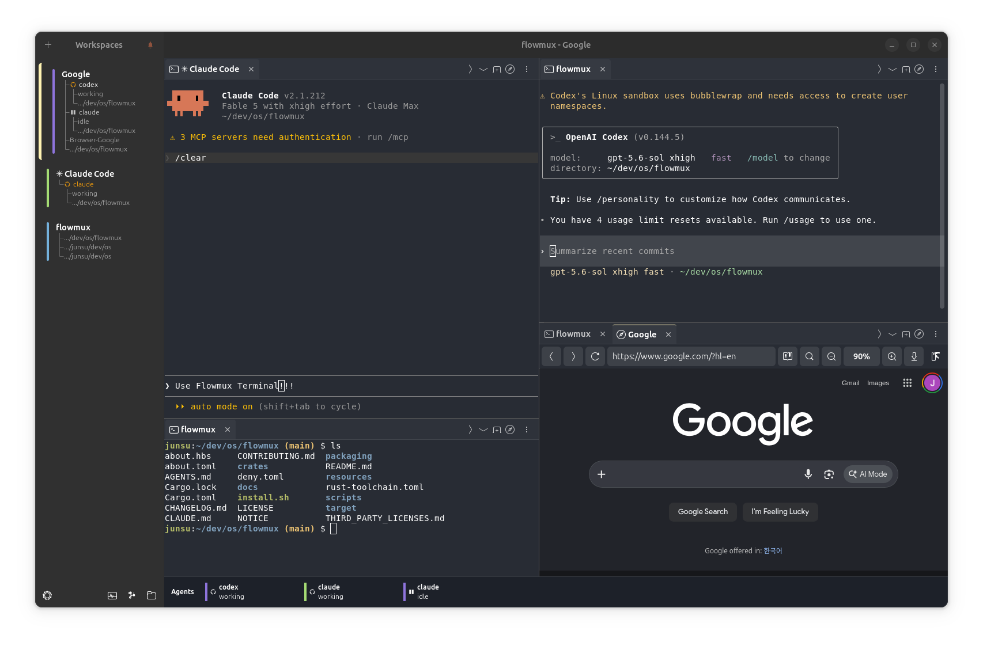Image resolution: width=983 pixels, height=646 pixels.
Task: Switch Google to 한국어
Action: [x=773, y=551]
